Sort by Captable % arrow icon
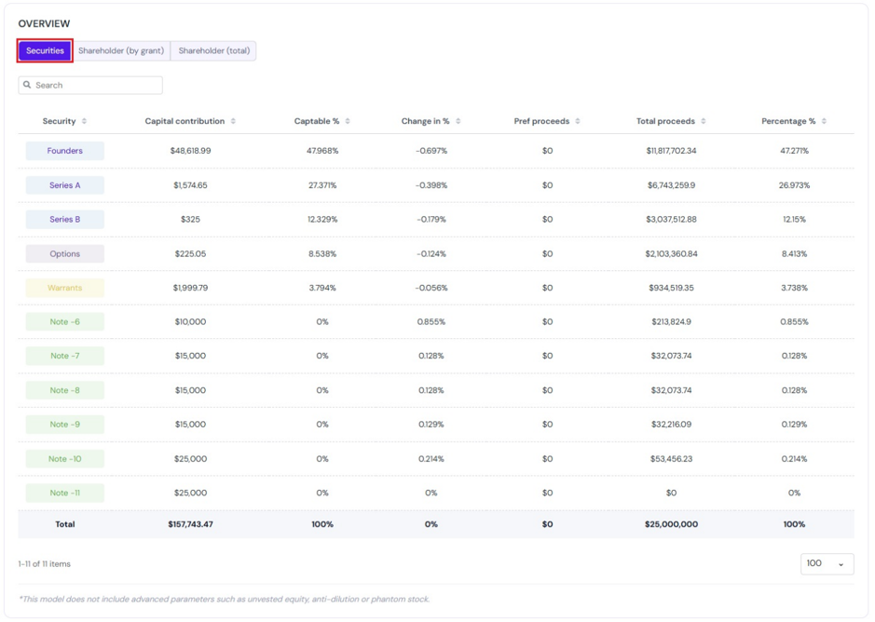 tap(348, 121)
